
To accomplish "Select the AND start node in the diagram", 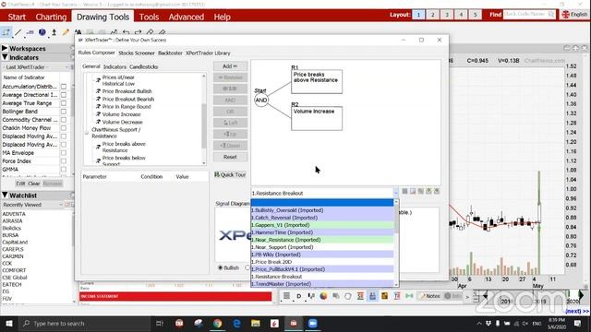I will (x=260, y=101).
